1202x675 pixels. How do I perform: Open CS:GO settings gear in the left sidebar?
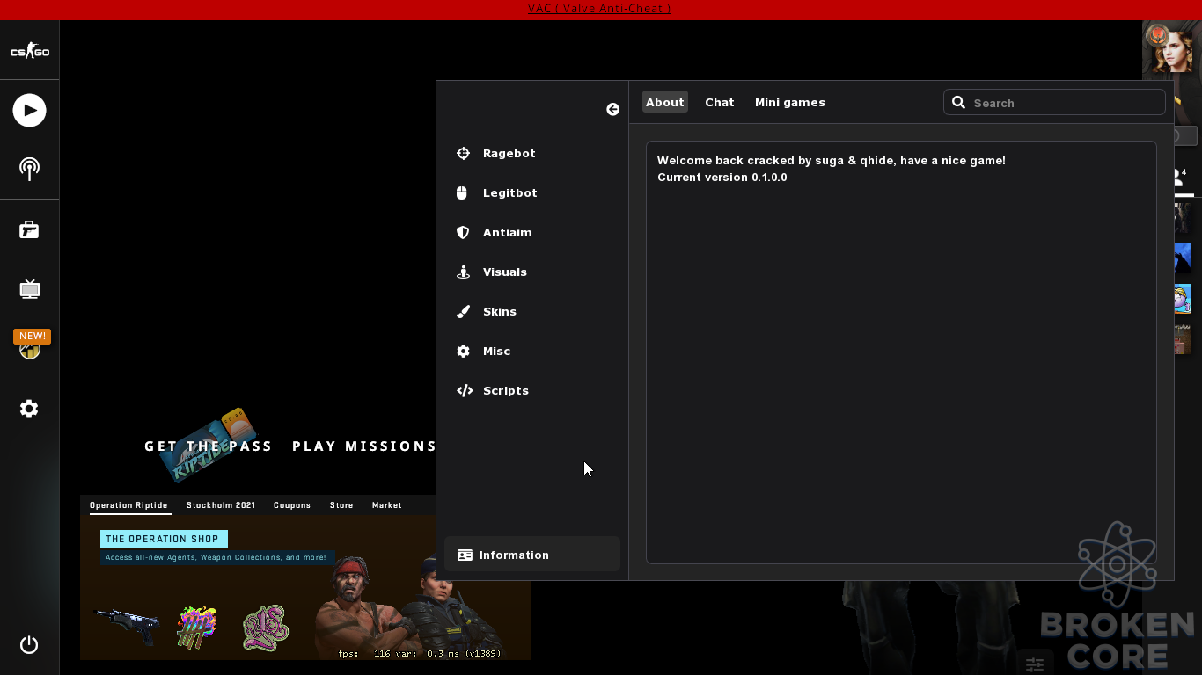pos(29,409)
